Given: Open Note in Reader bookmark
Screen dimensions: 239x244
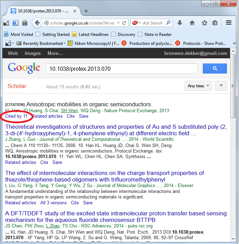Looking at the screenshot, I should [x=155, y=35].
